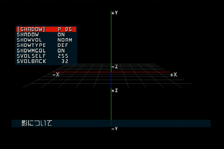Change the SHDWTYPE value DEF
Screen dimensions: 224x149
63,45
